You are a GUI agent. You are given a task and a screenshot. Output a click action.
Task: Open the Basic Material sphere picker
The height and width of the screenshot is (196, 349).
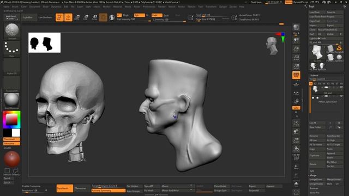12,101
